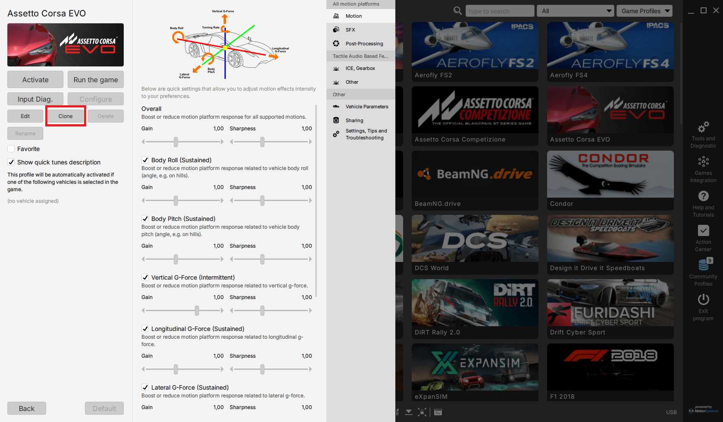The height and width of the screenshot is (422, 723).
Task: Click the Exit program power icon
Action: pos(703,299)
